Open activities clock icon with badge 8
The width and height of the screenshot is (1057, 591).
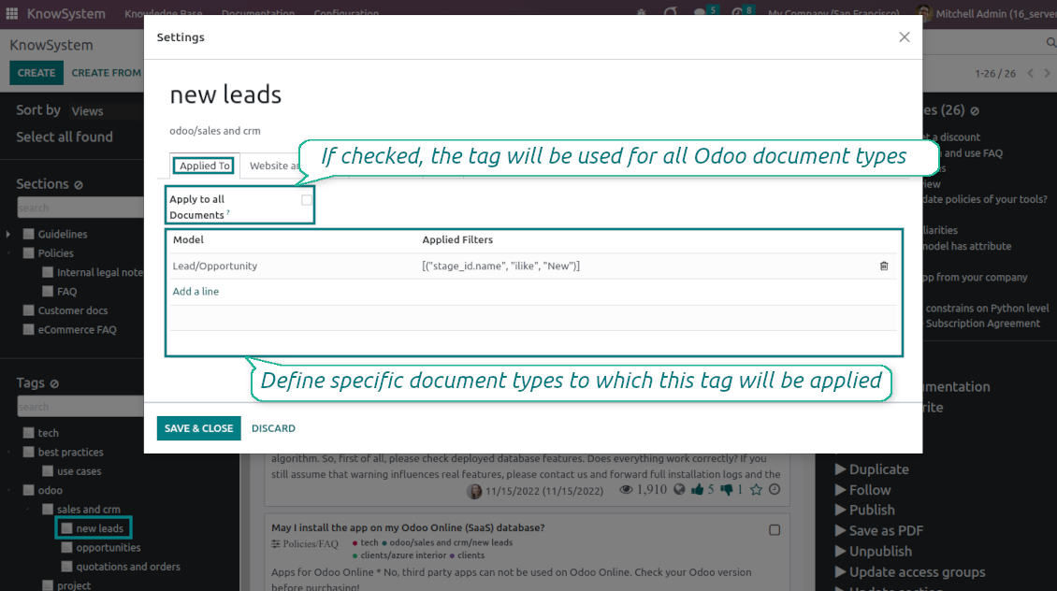(x=738, y=14)
